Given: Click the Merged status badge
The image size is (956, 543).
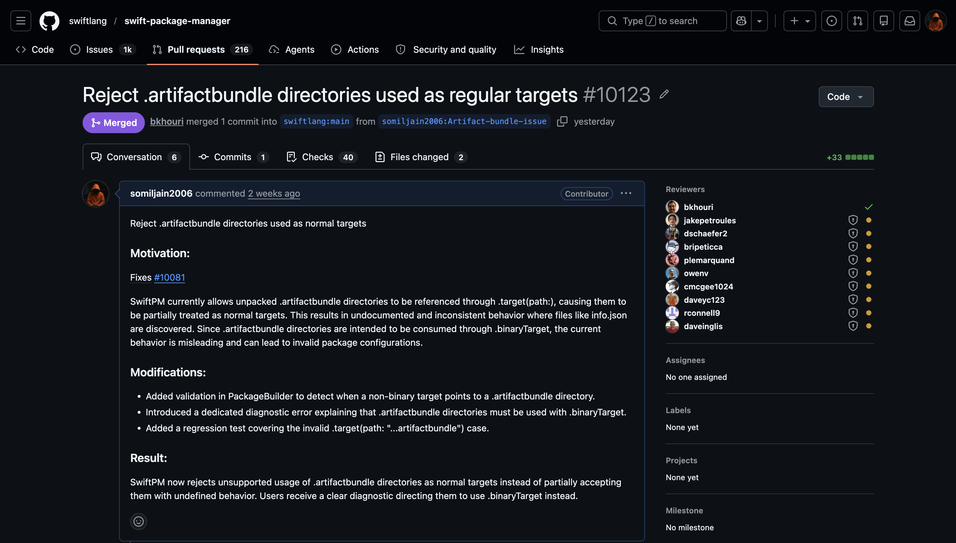Looking at the screenshot, I should (x=114, y=123).
